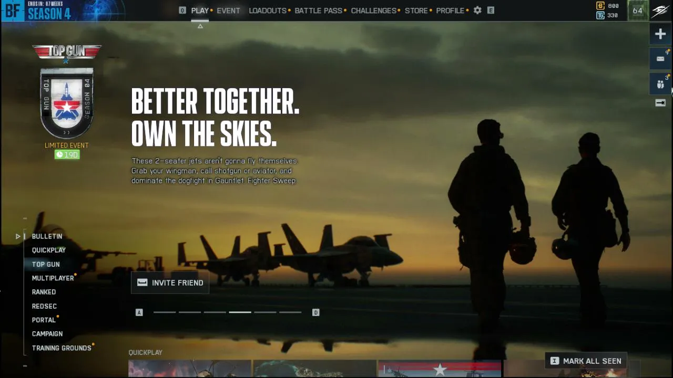Click the INVITE FRIEND button
Screen dimensions: 673x378
click(170, 282)
